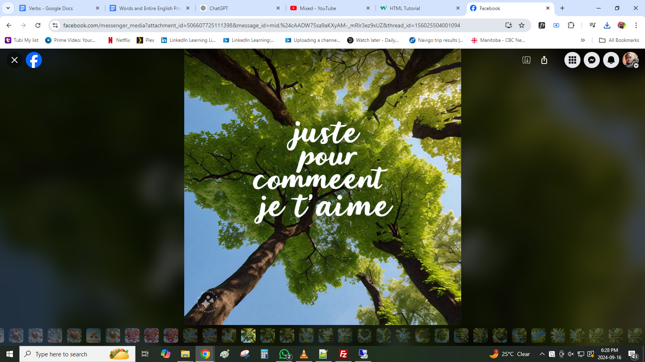Open Facebook notifications bell
Image resolution: width=645 pixels, height=362 pixels.
611,60
